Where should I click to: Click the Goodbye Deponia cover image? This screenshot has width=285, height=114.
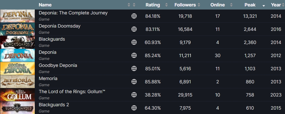18,68
